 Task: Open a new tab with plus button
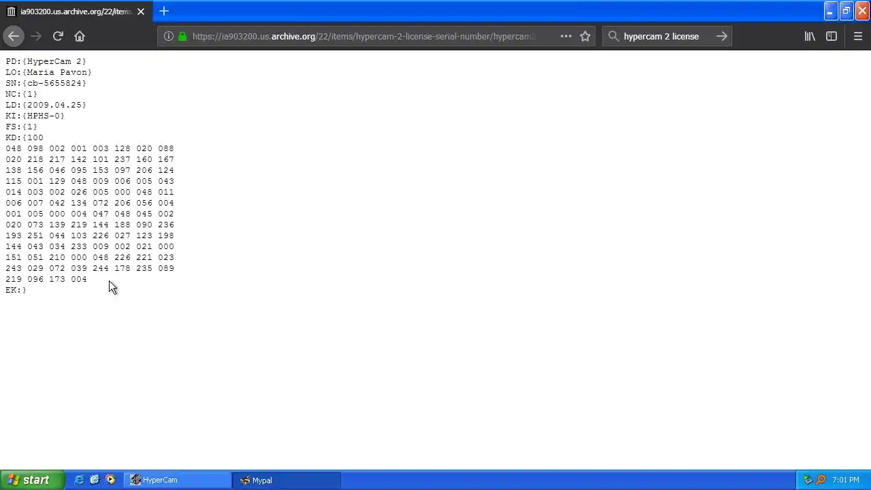pyautogui.click(x=164, y=11)
